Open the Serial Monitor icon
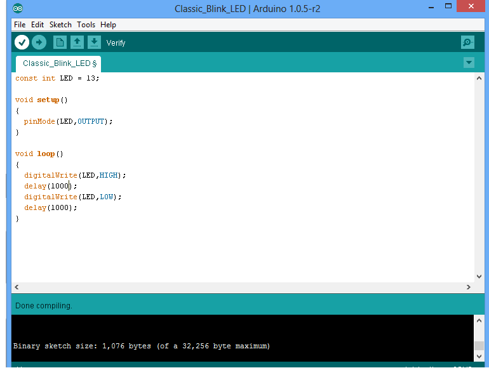This screenshot has height=368, width=489. pyautogui.click(x=467, y=43)
